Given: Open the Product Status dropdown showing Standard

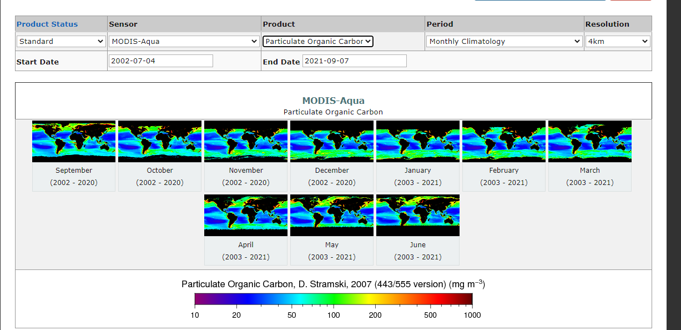Looking at the screenshot, I should 61,41.
